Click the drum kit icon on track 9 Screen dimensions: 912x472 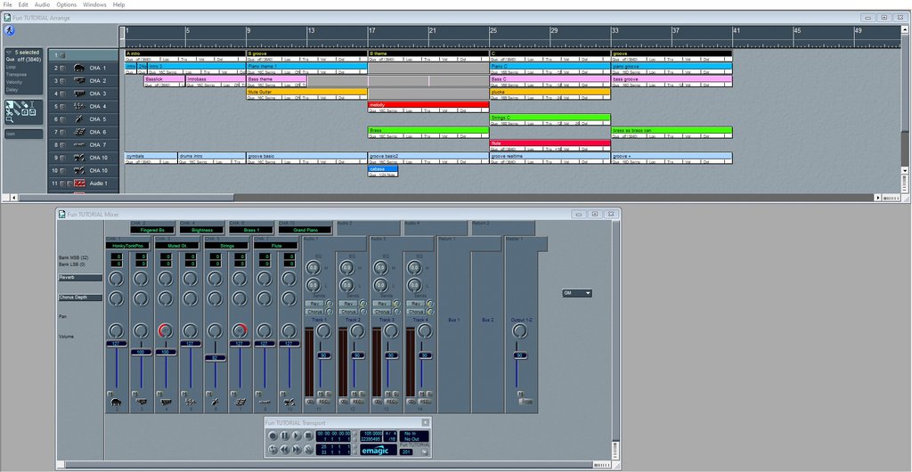tap(79, 158)
